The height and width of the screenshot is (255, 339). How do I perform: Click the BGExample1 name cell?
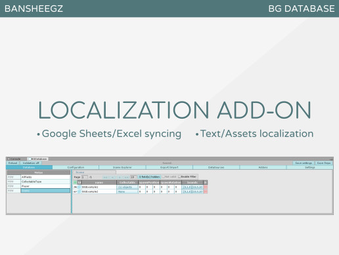(x=99, y=187)
